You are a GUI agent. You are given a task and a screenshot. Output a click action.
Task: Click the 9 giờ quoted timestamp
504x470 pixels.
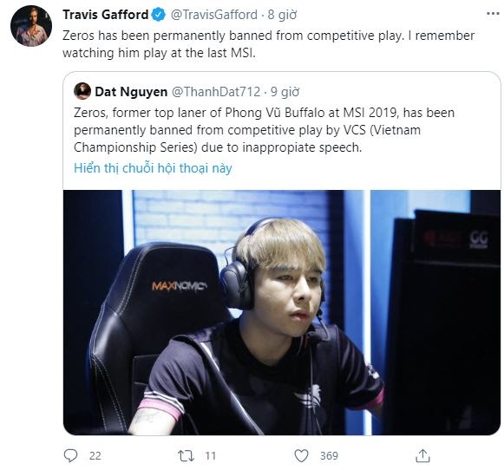coord(285,92)
